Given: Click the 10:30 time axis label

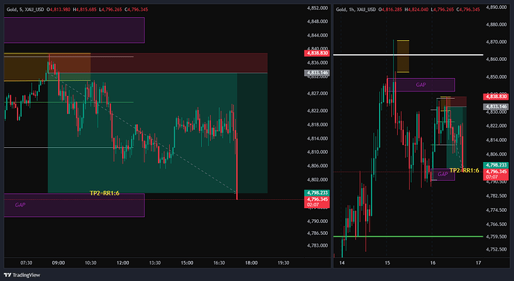Looking at the screenshot, I should pos(90,262).
